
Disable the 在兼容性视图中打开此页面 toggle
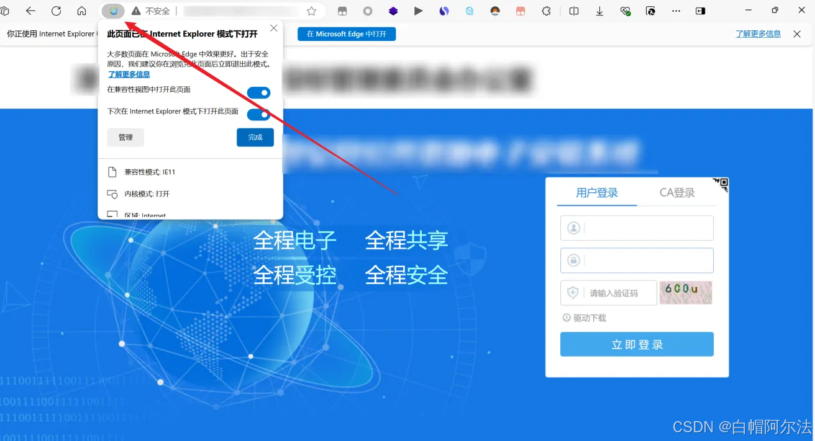click(x=258, y=92)
